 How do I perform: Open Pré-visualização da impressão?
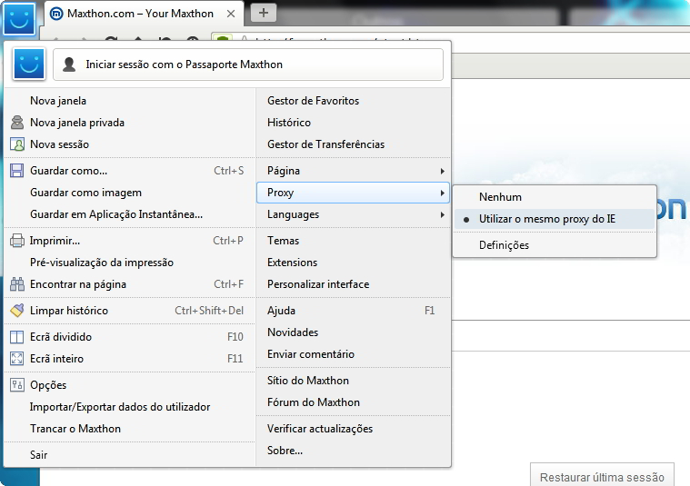point(130,263)
